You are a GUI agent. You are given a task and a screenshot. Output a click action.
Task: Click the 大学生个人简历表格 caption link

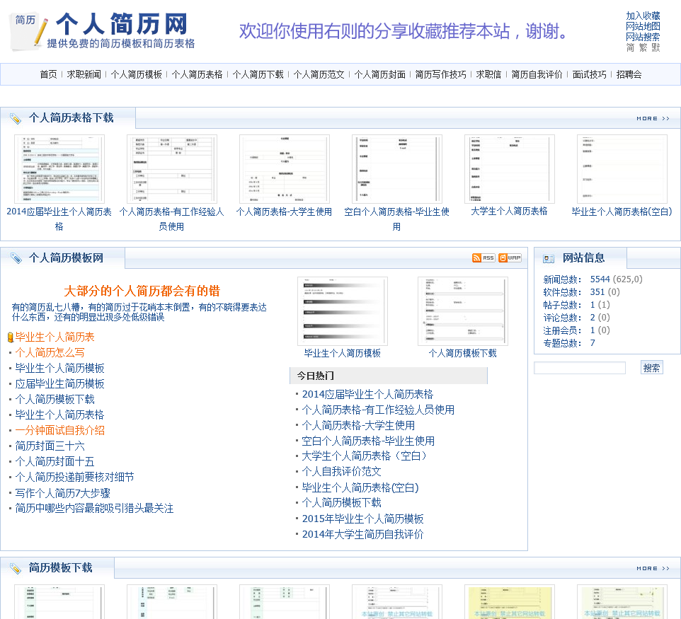point(509,212)
